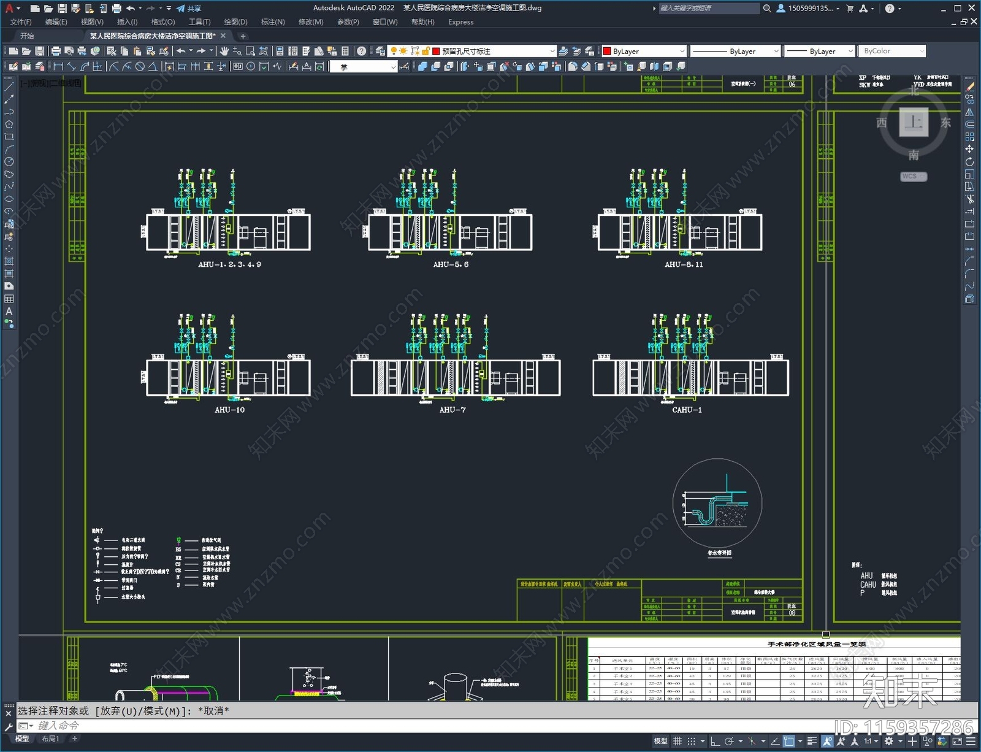The image size is (981, 752).
Task: Click the WCS button under ViewCube
Action: (x=913, y=176)
